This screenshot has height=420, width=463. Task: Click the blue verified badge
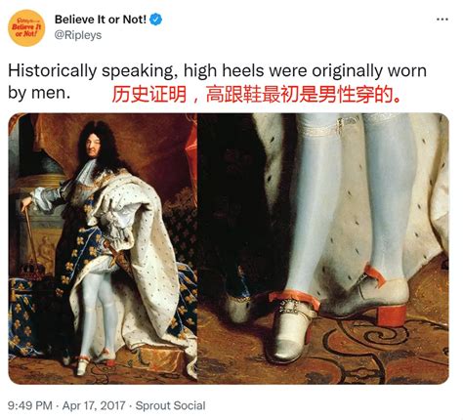[155, 20]
